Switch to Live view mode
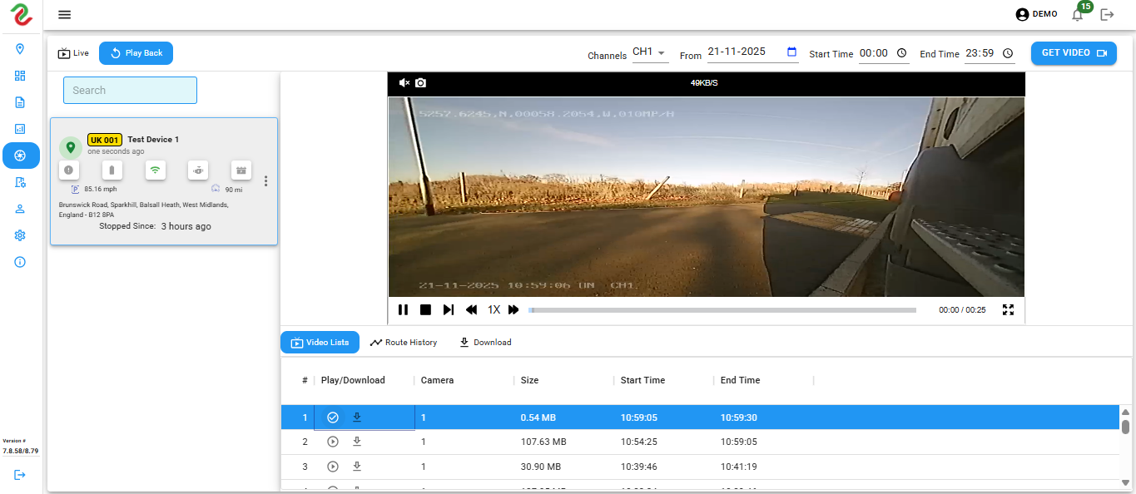The image size is (1136, 494). tap(73, 53)
